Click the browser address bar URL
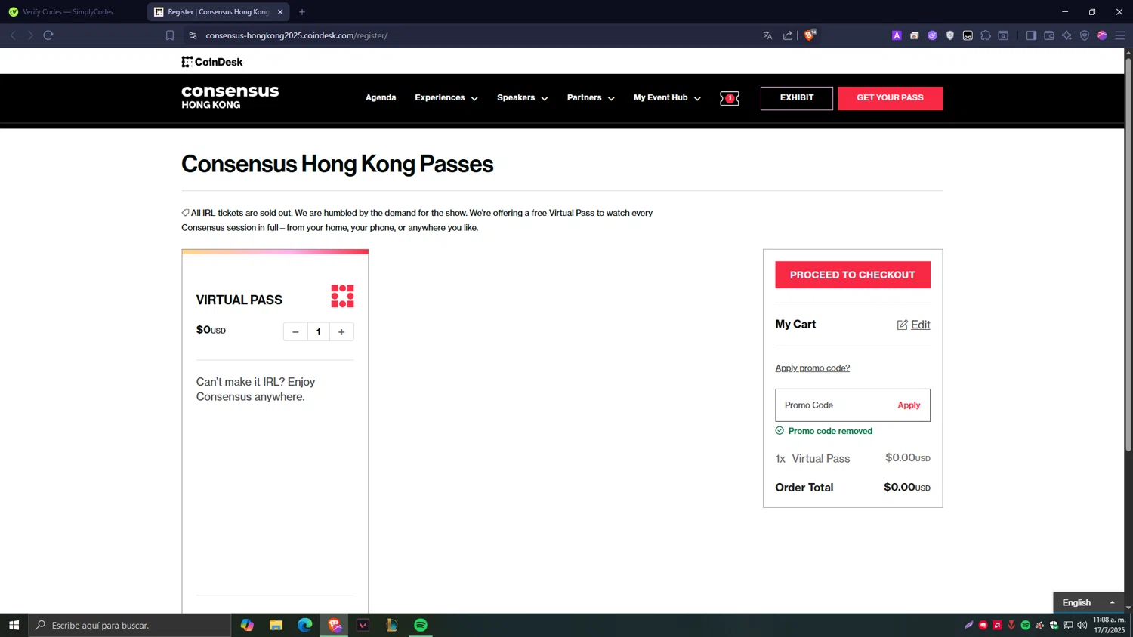 (296, 35)
